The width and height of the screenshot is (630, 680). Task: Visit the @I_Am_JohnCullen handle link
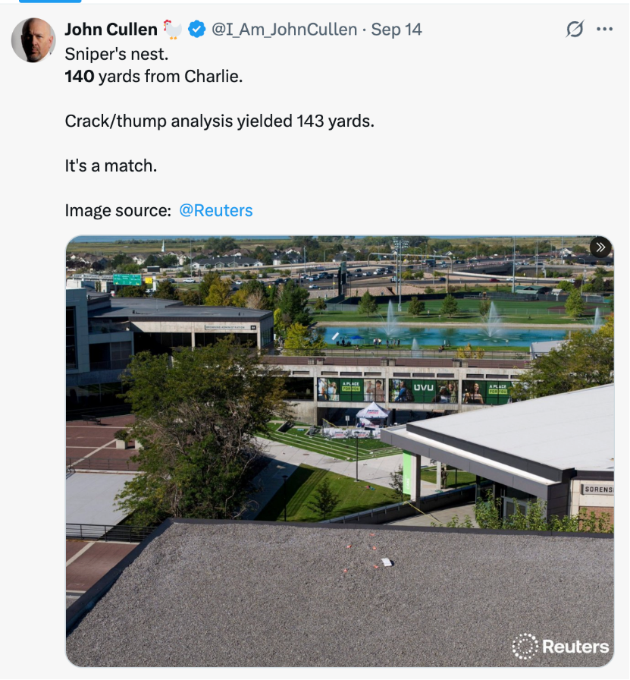(284, 30)
